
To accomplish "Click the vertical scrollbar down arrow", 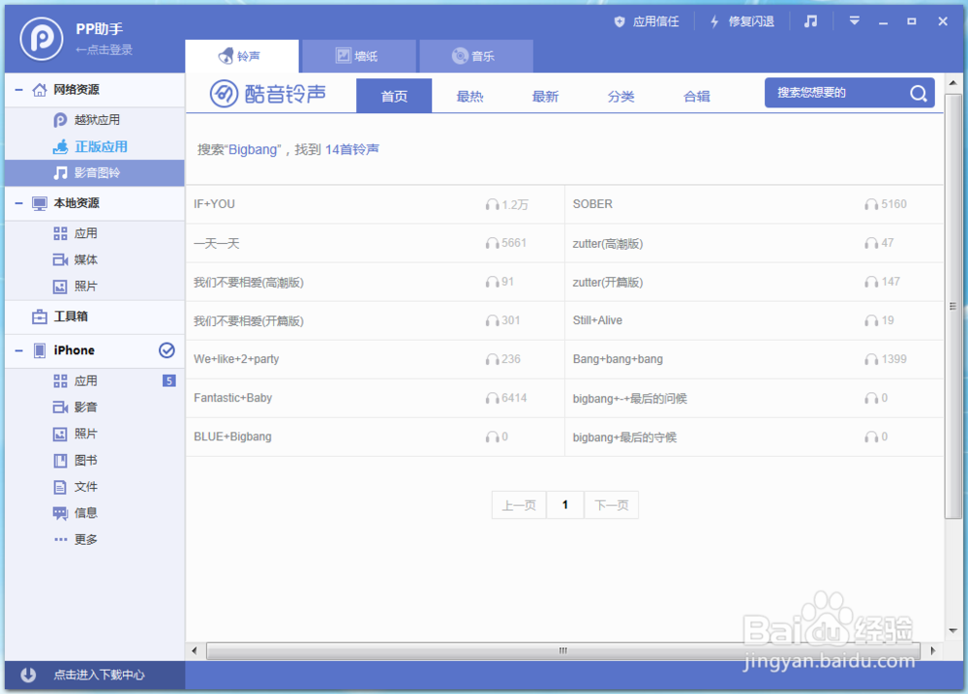I will point(953,631).
